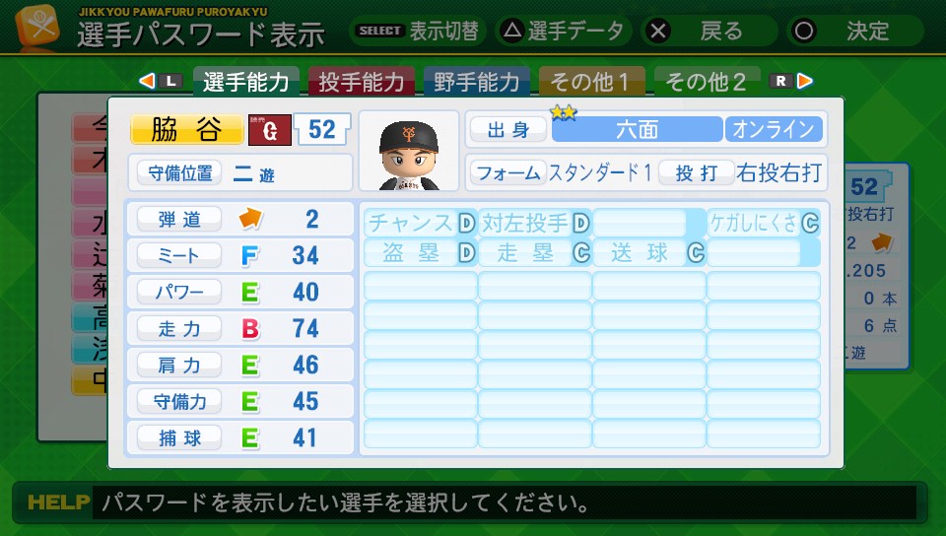Click the two gold stars icon
Viewport: 946px width, 536px height.
coord(564,112)
